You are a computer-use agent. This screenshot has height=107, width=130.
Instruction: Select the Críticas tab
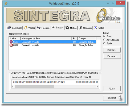tap(58, 28)
